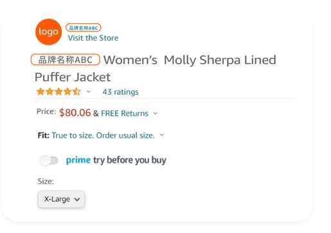This screenshot has width=331, height=233.
Task: Toggle prime try before you buy switch
Action: (49, 160)
